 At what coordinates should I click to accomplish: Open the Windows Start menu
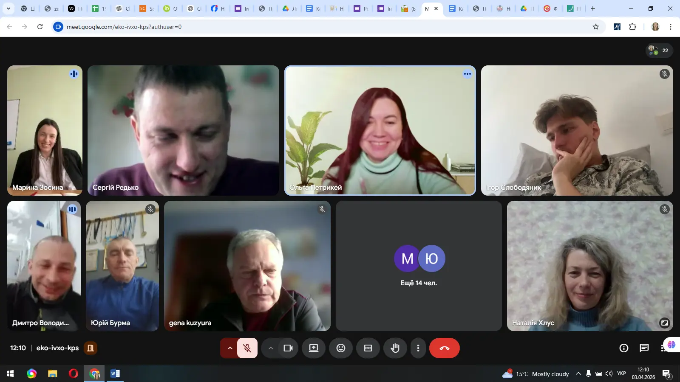[x=10, y=374]
